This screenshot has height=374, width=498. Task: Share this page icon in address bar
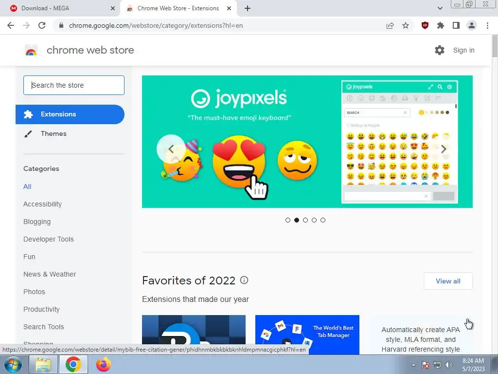click(390, 25)
